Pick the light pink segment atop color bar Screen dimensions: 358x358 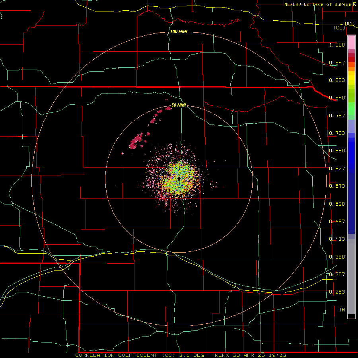[x=351, y=42]
